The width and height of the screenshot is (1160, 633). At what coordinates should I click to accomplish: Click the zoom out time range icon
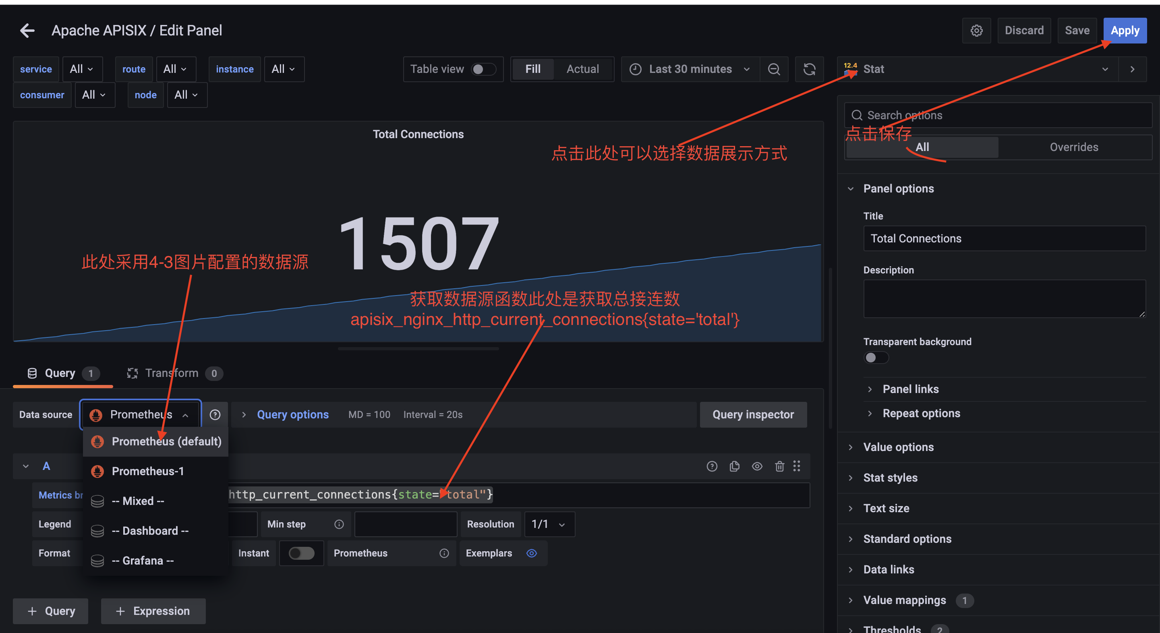[774, 69]
